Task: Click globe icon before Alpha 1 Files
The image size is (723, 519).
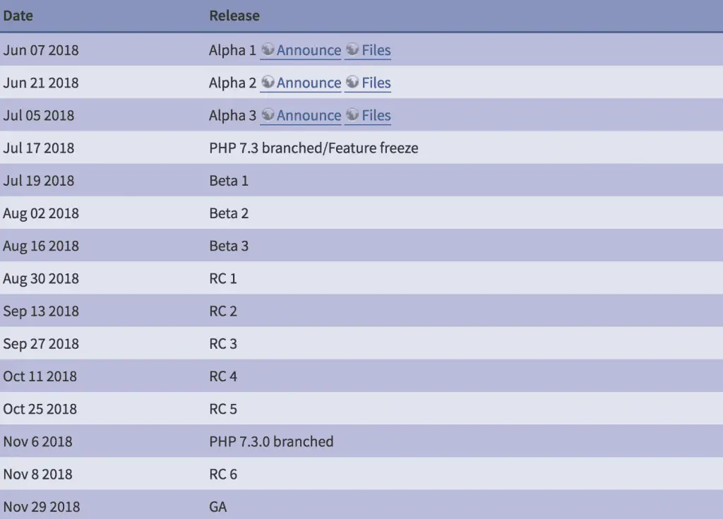Action: coord(352,49)
